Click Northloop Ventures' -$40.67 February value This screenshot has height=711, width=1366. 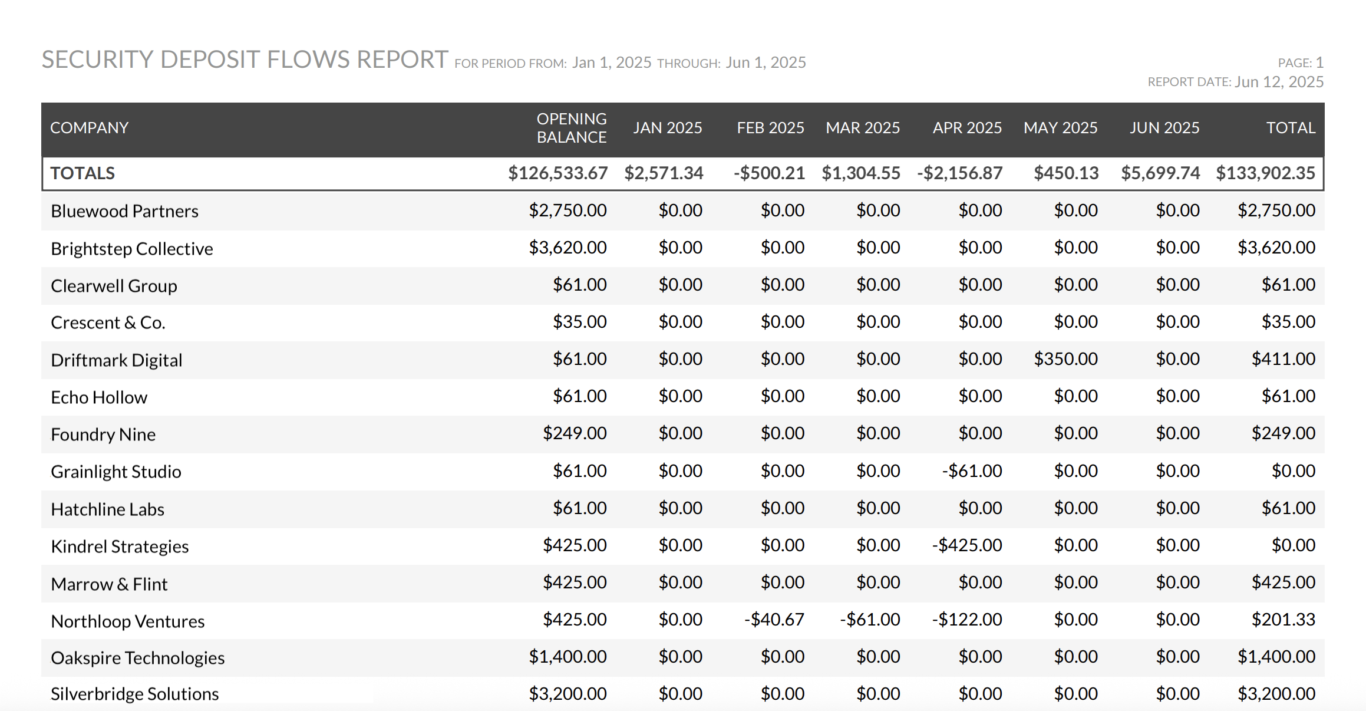click(774, 620)
